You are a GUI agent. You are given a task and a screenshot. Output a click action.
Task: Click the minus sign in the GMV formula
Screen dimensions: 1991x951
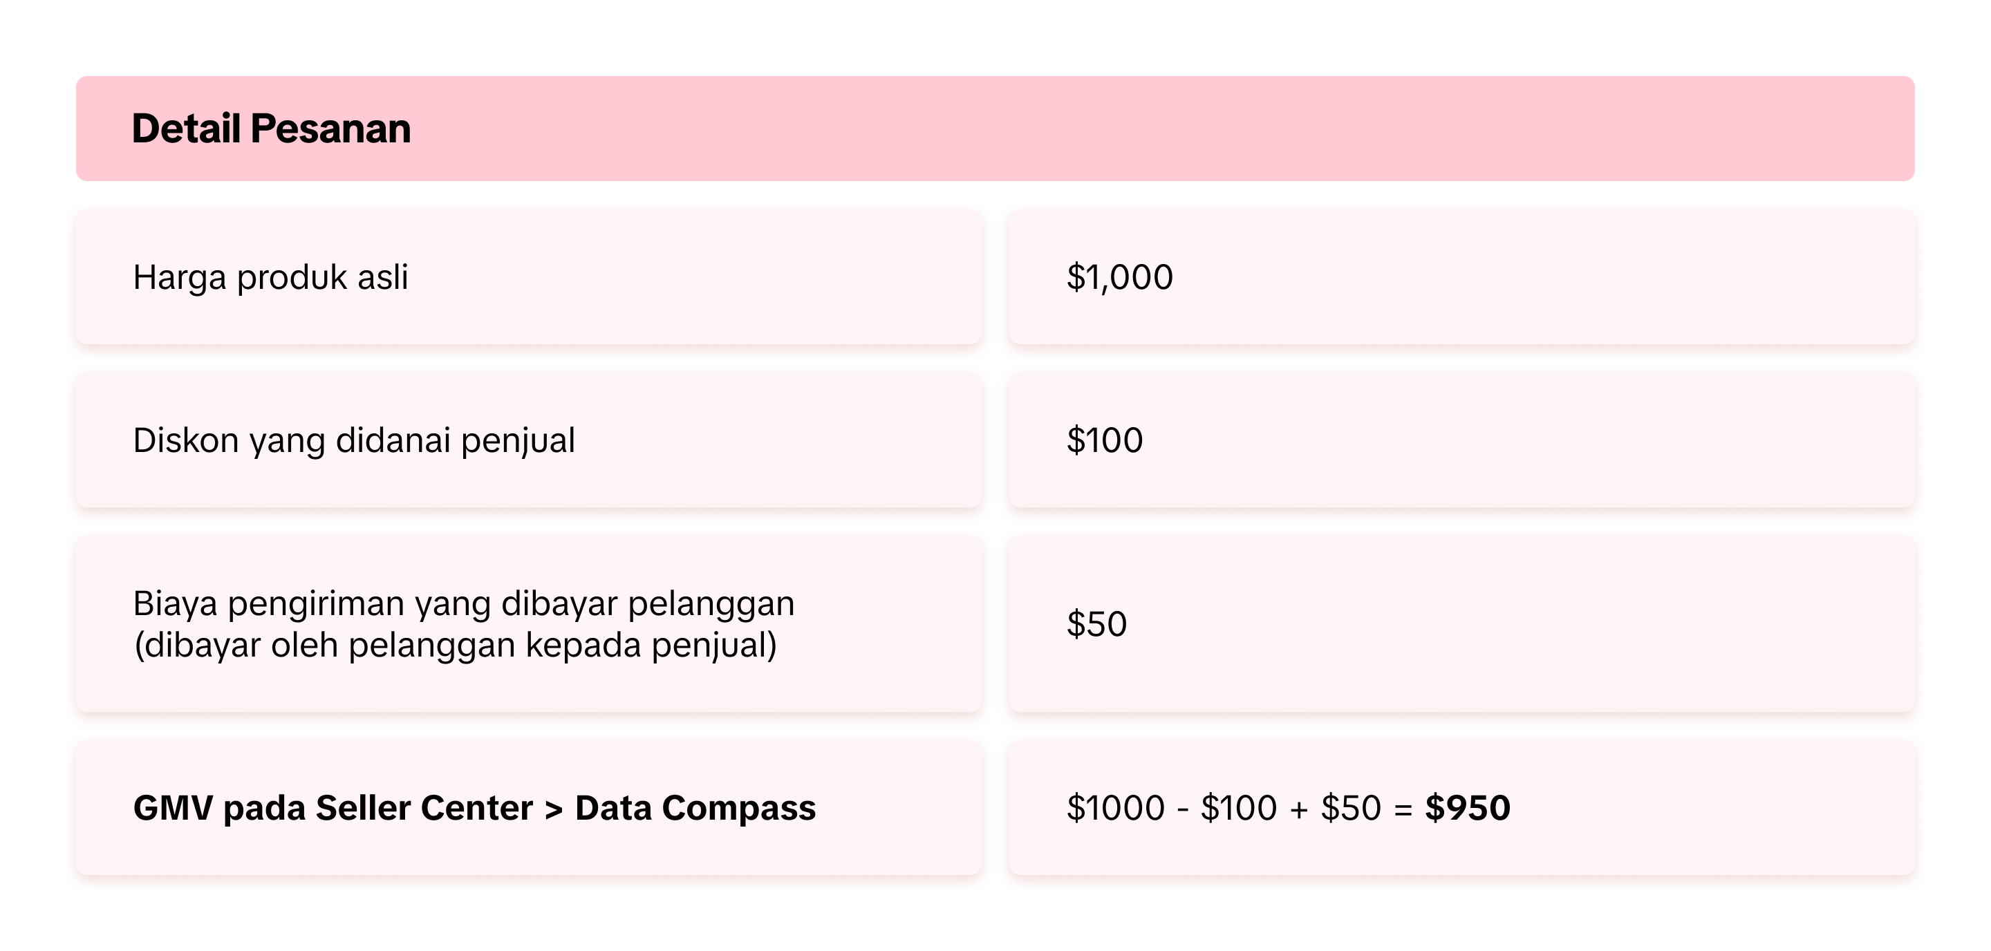(x=1183, y=809)
